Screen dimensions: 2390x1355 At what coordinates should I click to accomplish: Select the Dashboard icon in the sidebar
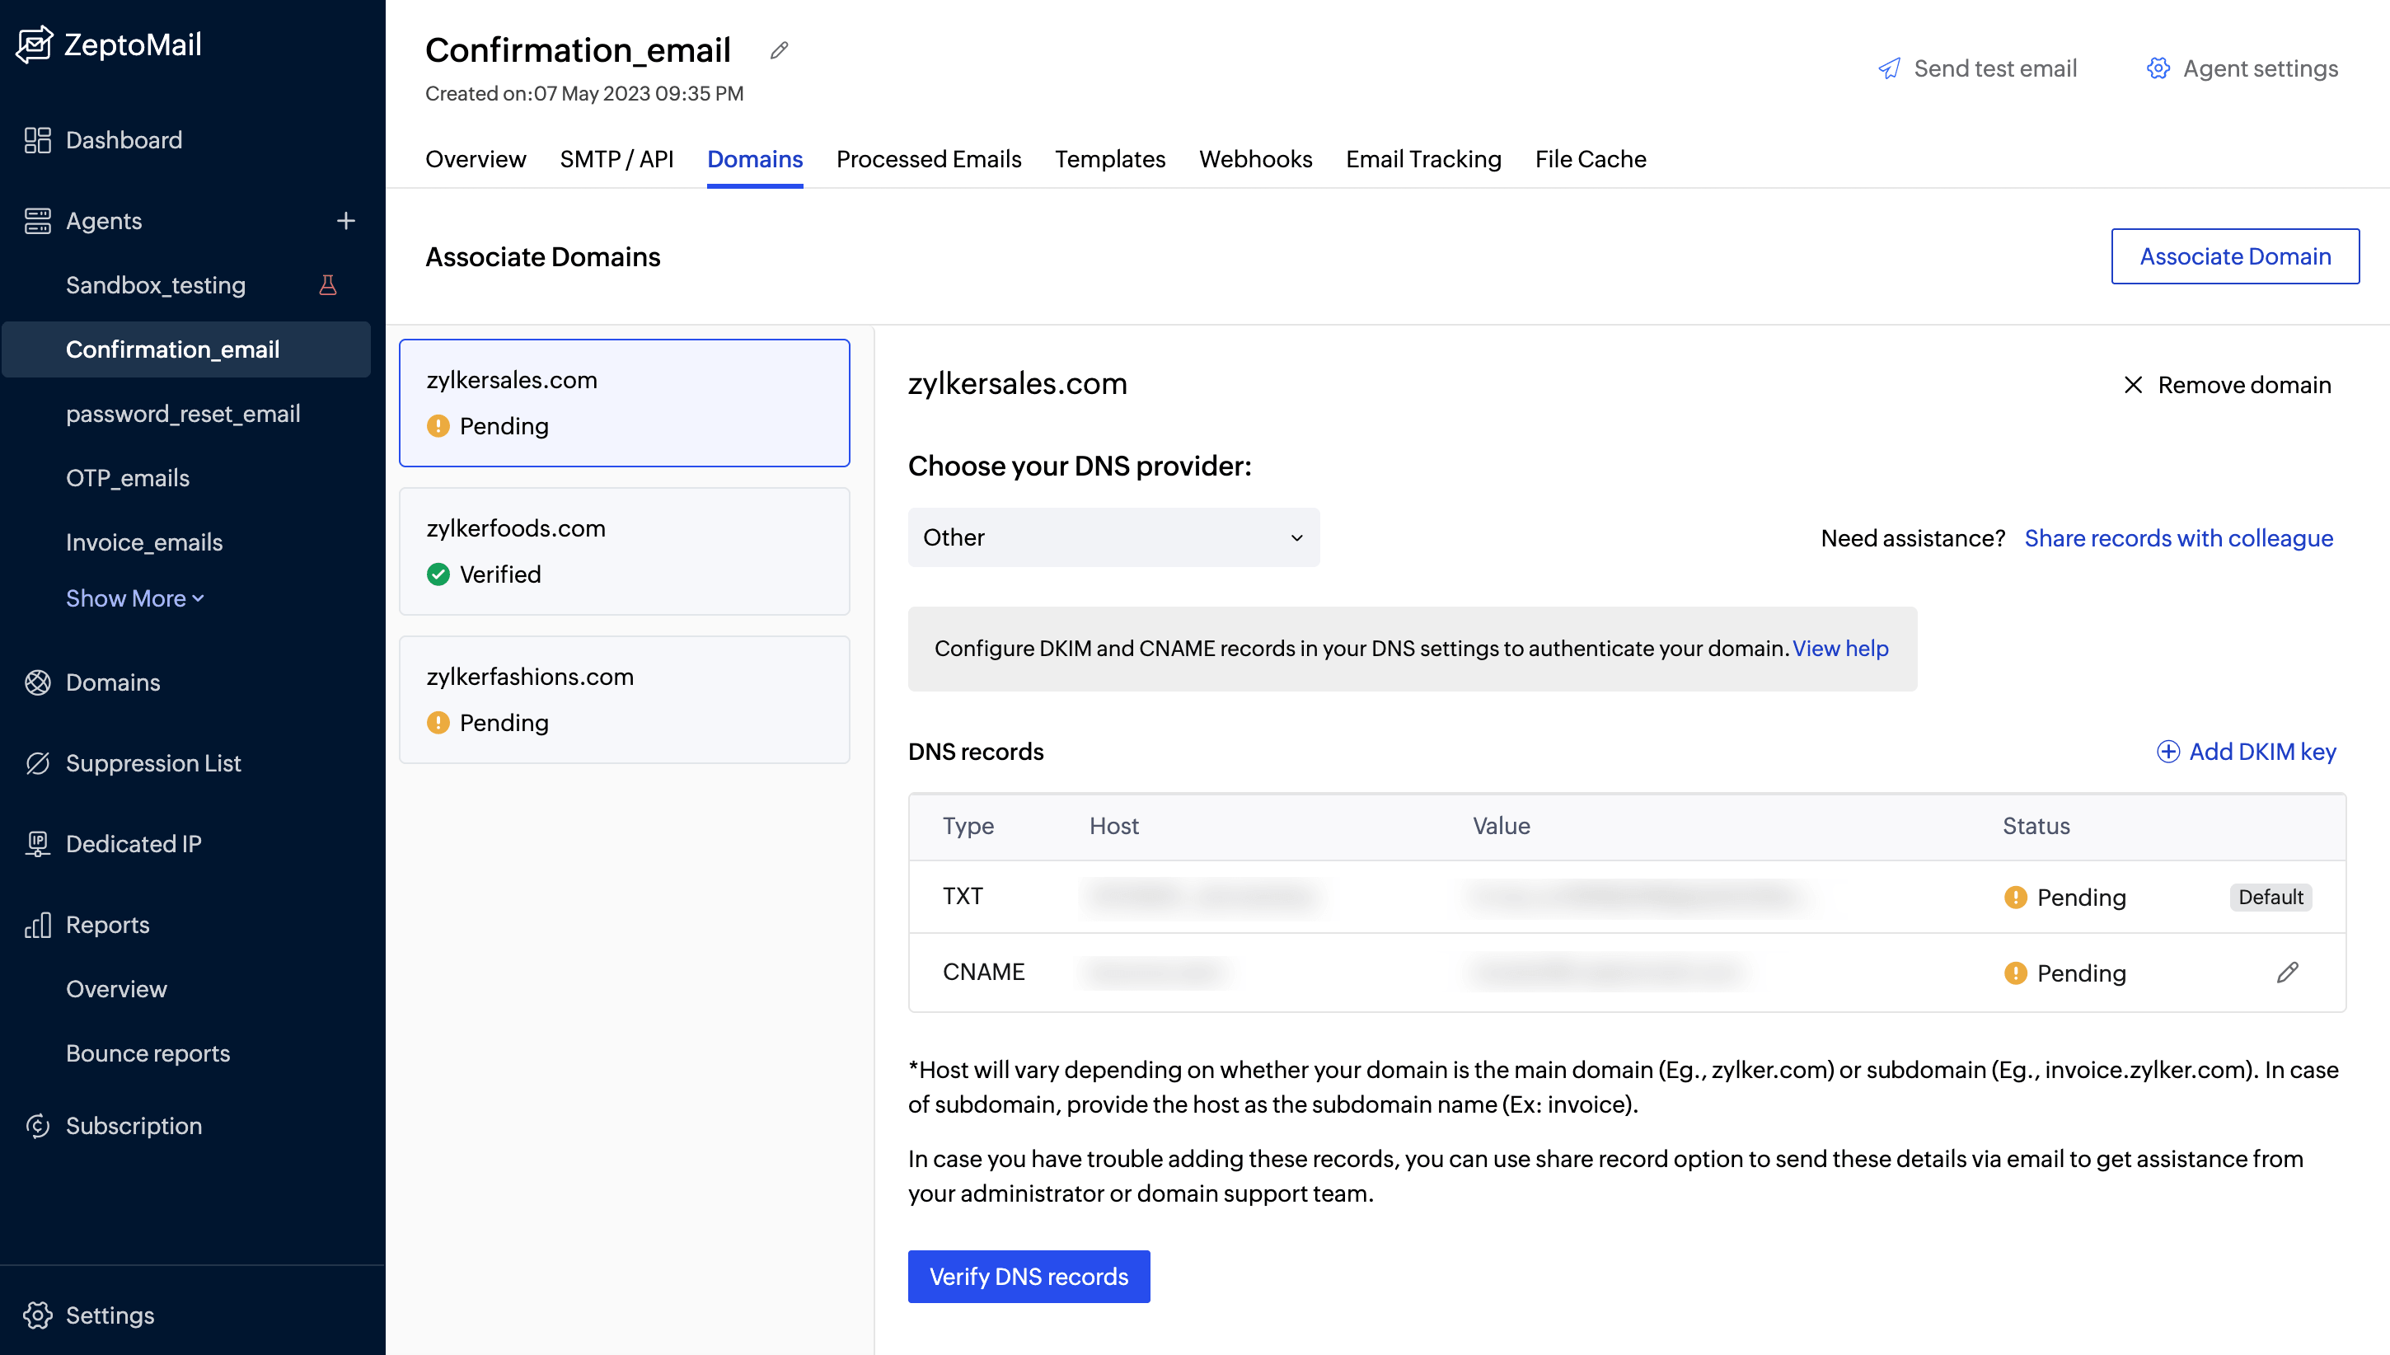37,139
